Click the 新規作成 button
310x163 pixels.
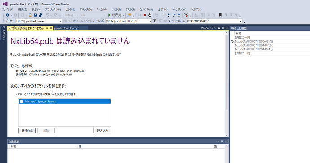[x=27, y=131]
